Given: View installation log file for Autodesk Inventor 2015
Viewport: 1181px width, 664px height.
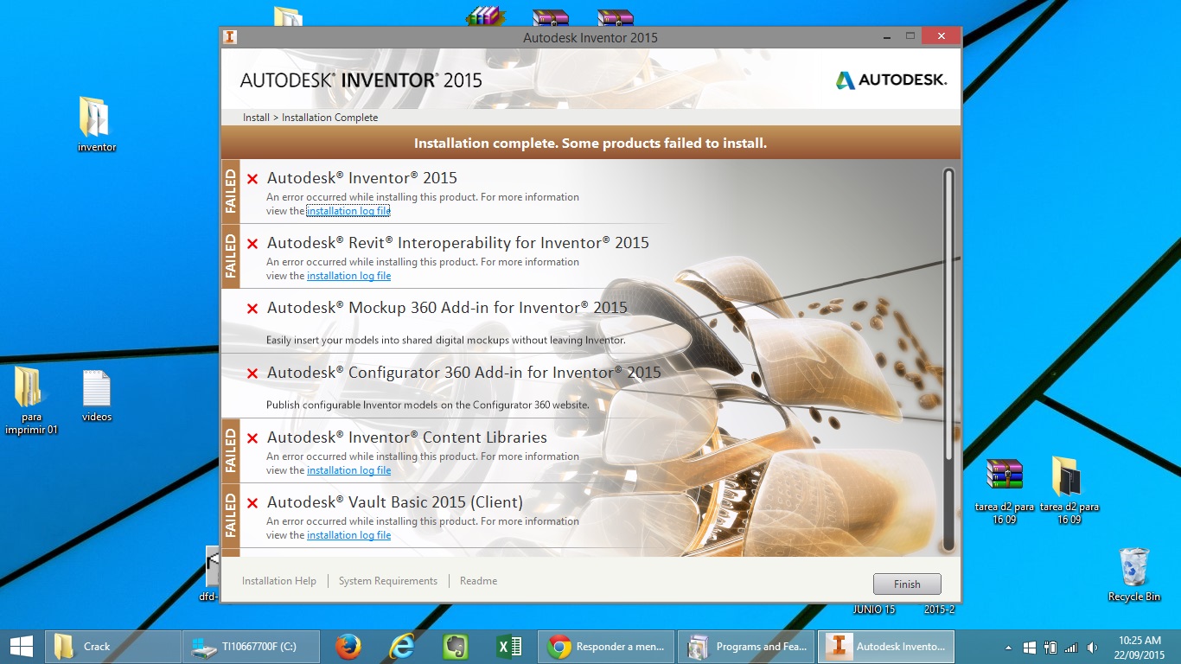Looking at the screenshot, I should (348, 210).
